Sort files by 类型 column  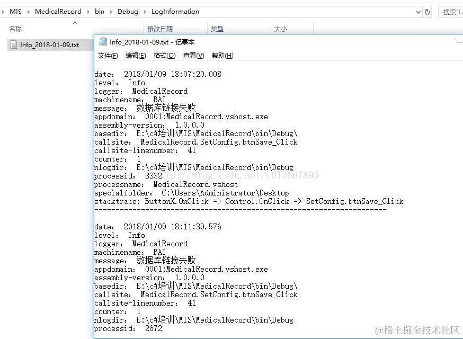click(x=217, y=29)
